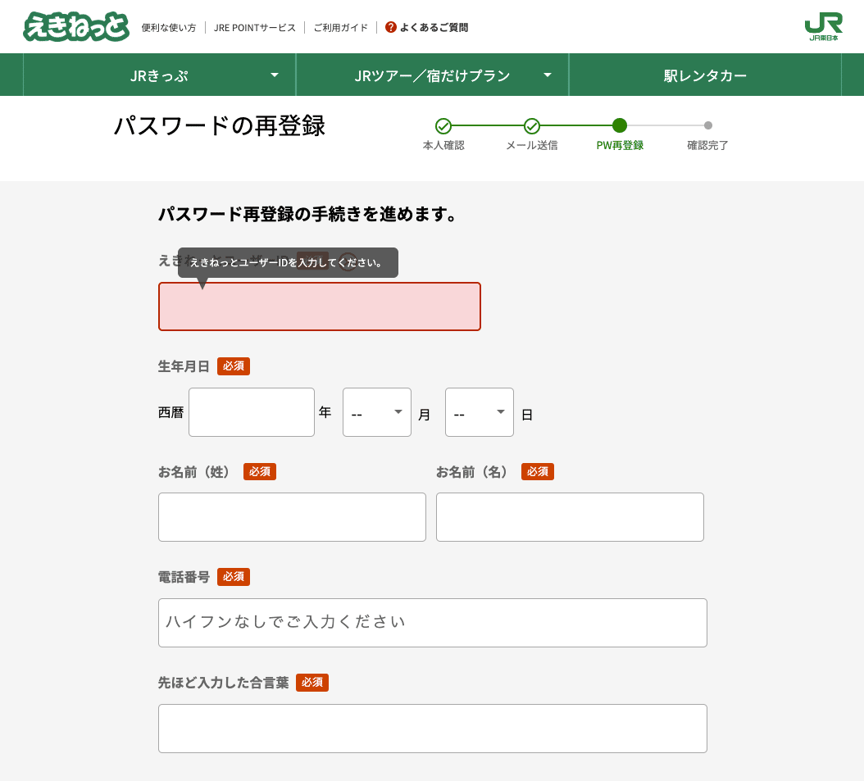Open the ご利用ガイド menu item
Viewport: 864px width, 781px height.
[x=339, y=26]
